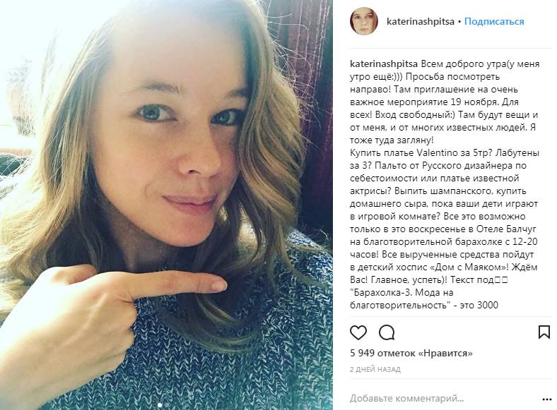Viewport: 557px width, 410px height.
Task: Open the bold katerinashpitsa name in caption
Action: coord(384,64)
